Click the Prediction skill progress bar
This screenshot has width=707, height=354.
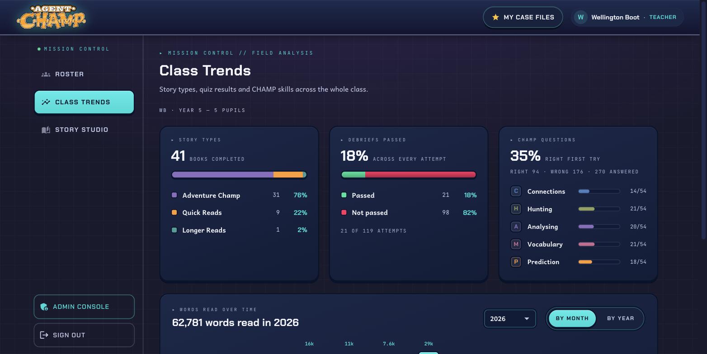point(599,262)
